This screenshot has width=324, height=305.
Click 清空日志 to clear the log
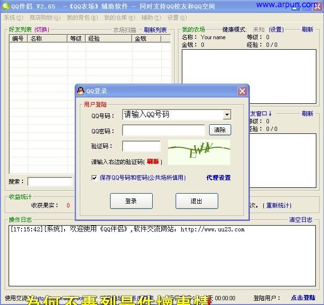[301, 220]
